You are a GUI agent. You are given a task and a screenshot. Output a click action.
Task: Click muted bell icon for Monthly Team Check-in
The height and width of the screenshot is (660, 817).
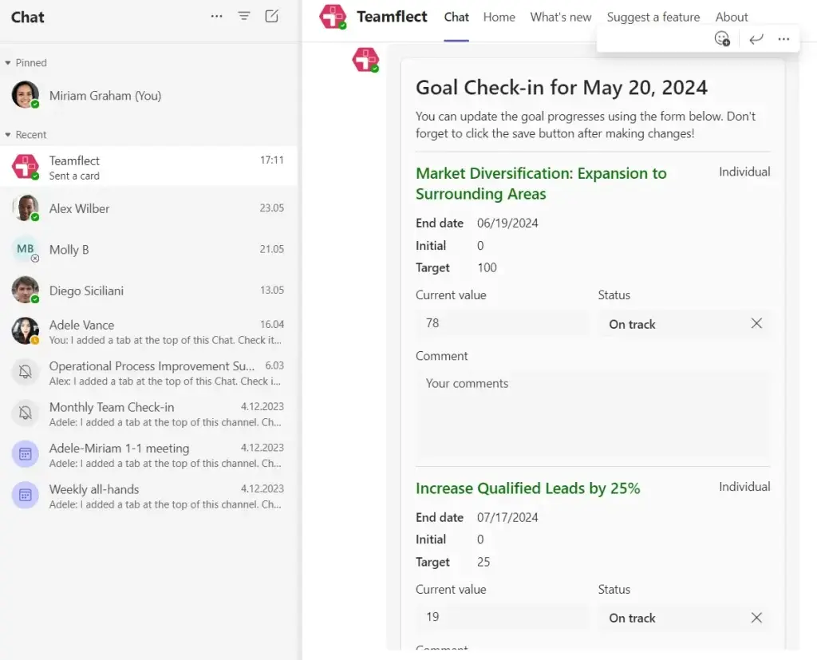coord(25,413)
